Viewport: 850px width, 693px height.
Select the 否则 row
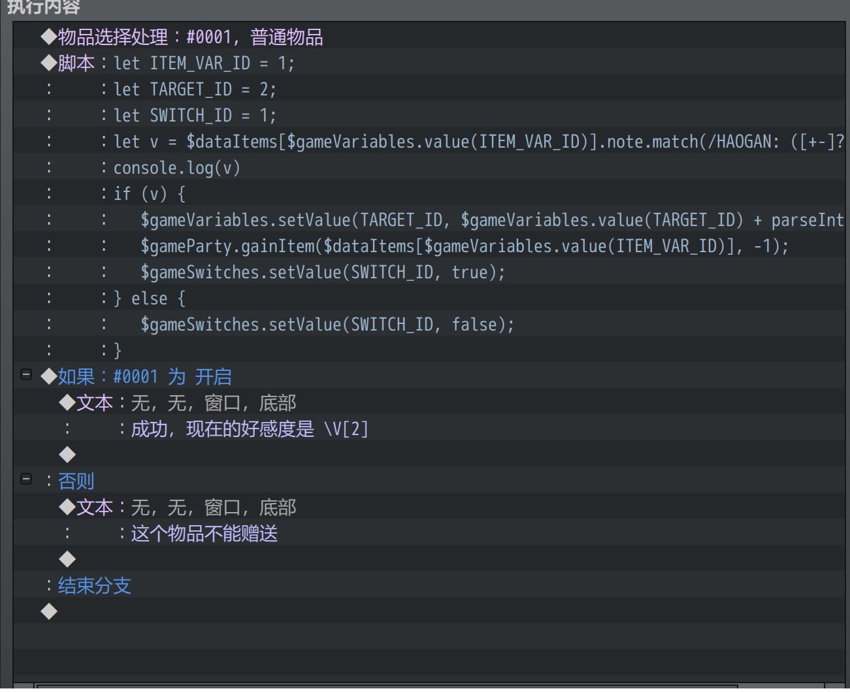click(429, 480)
